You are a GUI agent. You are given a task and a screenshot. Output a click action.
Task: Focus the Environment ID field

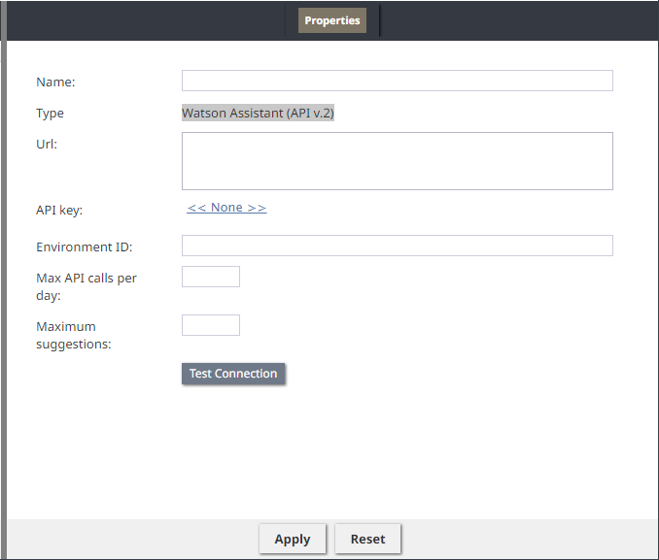tap(398, 246)
